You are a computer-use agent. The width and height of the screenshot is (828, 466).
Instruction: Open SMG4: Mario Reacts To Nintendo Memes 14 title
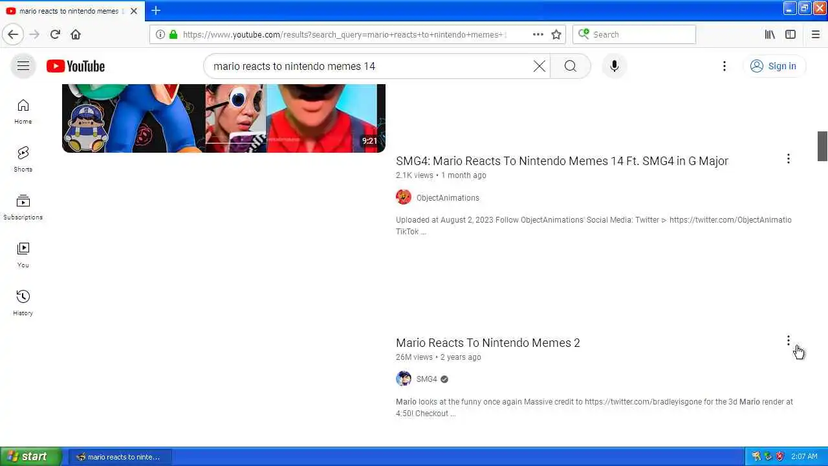[562, 161]
